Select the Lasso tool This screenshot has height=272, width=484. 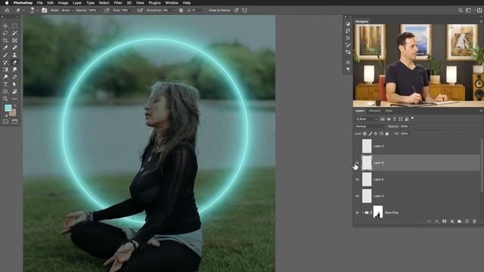tap(5, 33)
